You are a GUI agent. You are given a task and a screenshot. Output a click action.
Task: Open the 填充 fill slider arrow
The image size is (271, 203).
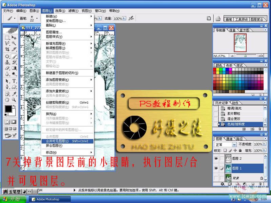[265, 150]
